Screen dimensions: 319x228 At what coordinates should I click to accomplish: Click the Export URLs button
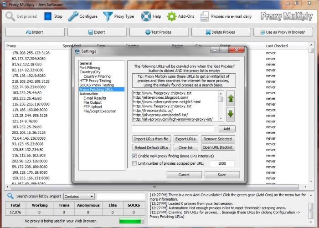[x=185, y=139]
